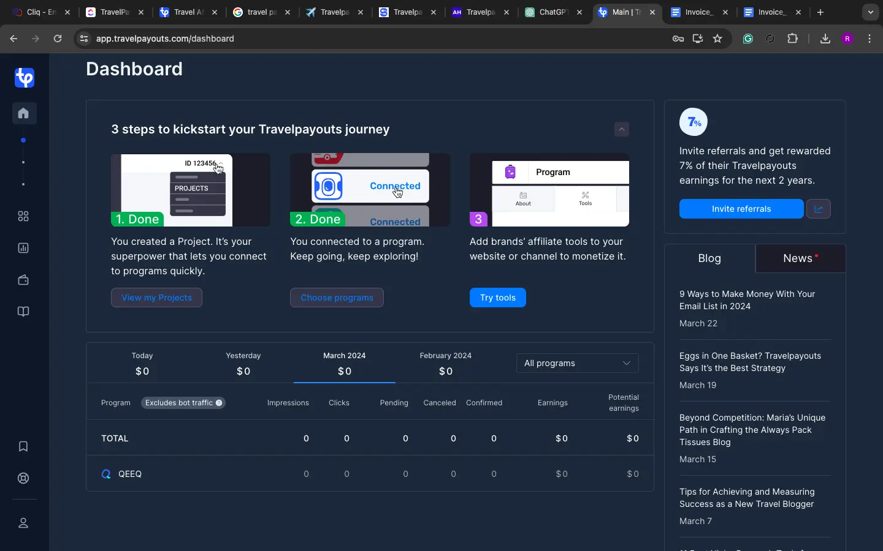The width and height of the screenshot is (883, 551).
Task: Click the Try tools button
Action: click(498, 298)
